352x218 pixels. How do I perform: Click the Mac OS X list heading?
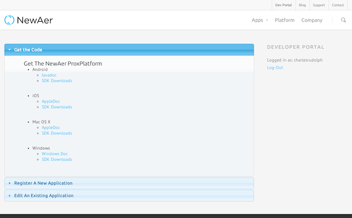[41, 122]
